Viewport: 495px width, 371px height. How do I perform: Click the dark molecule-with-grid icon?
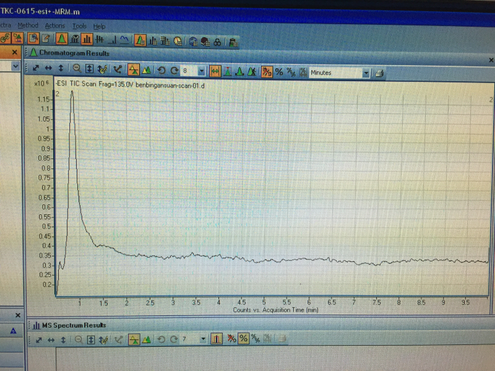tap(205, 41)
